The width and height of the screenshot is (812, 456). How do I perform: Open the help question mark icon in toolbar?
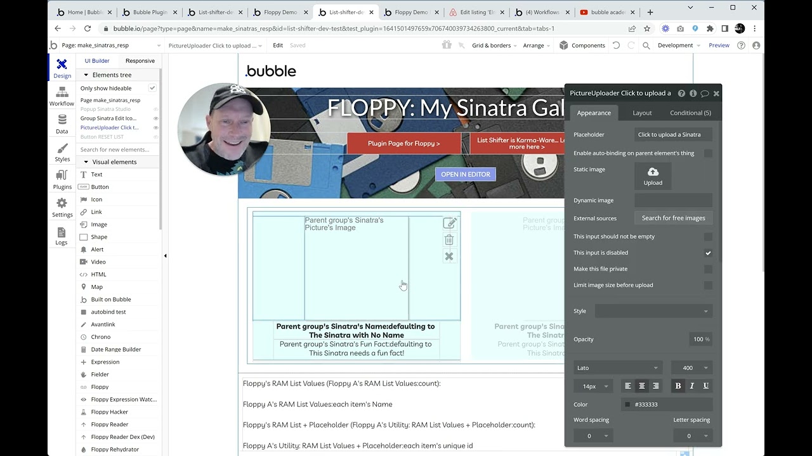[741, 46]
